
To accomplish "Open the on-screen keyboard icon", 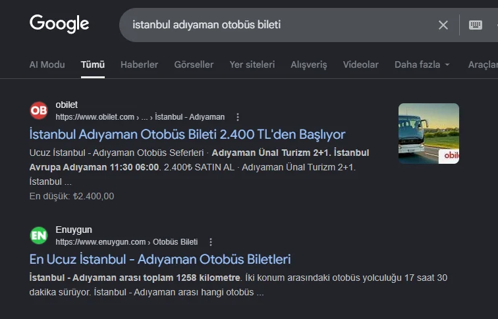I will 476,25.
